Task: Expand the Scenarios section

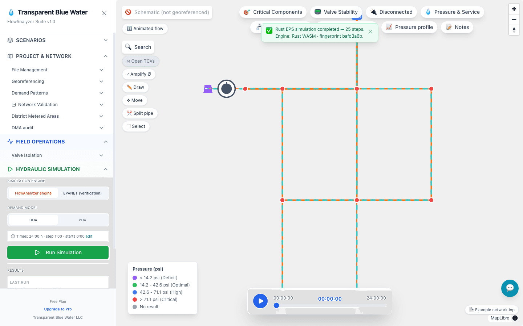Action: point(58,40)
